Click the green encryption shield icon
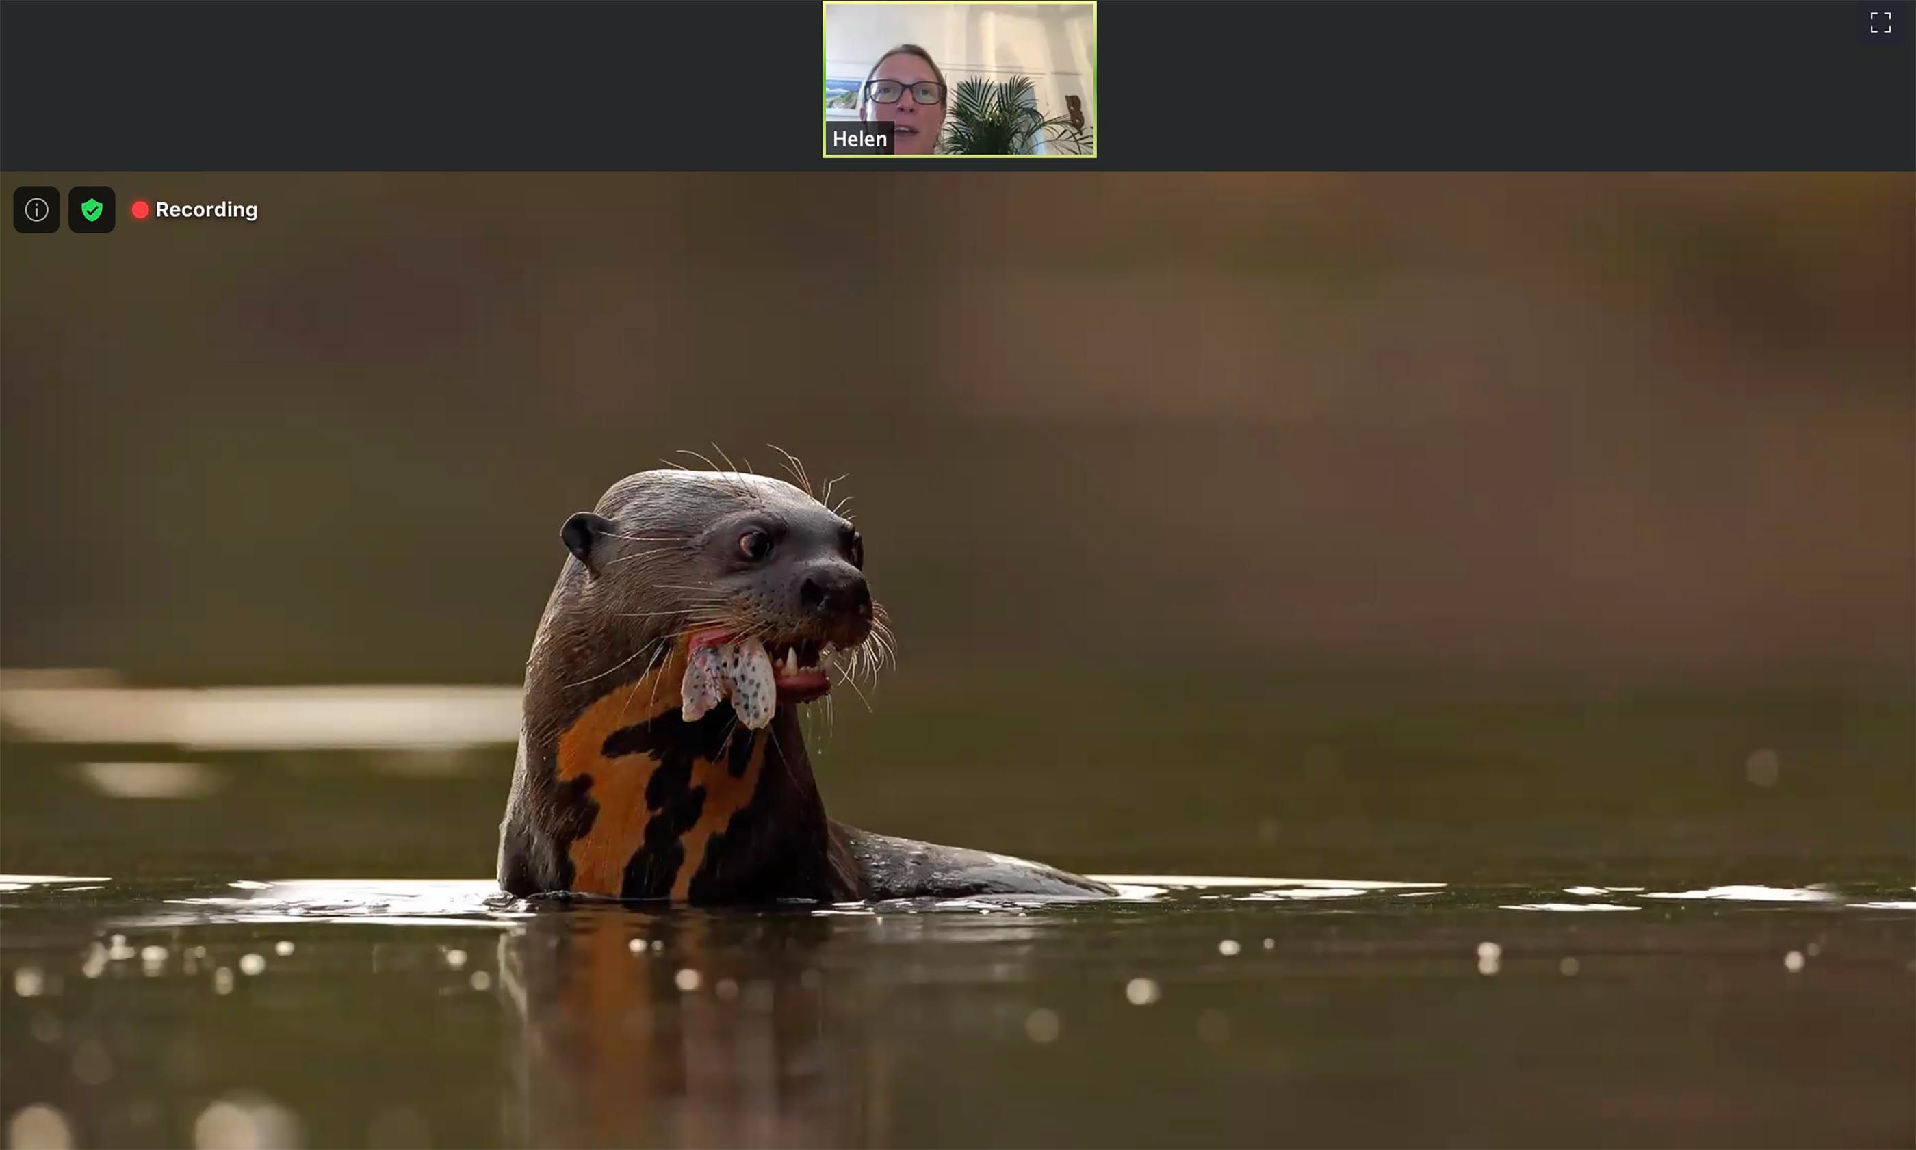 coord(92,210)
